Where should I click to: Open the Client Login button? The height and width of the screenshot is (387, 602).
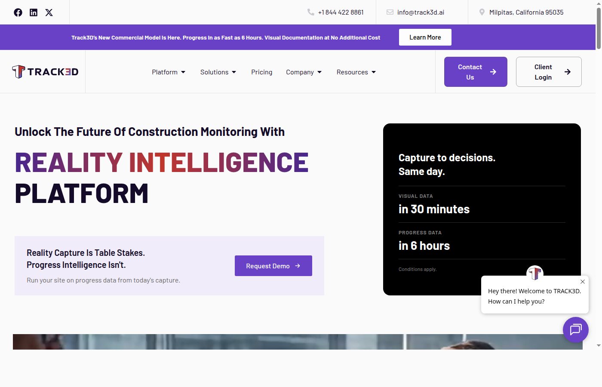[x=549, y=72]
